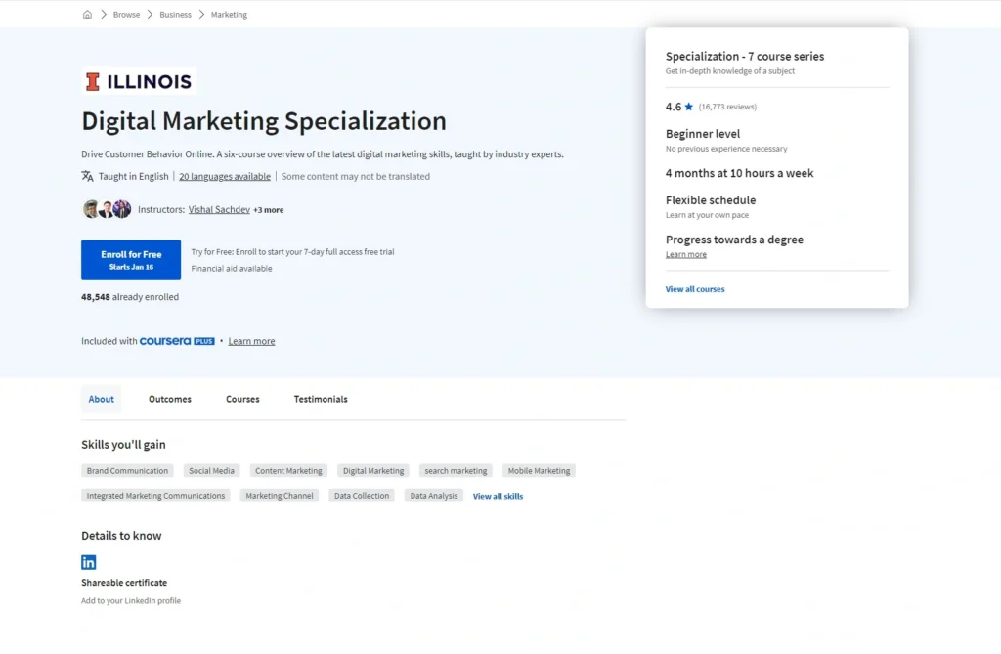Click Data Collection skill tag
The width and height of the screenshot is (1001, 654).
[362, 495]
